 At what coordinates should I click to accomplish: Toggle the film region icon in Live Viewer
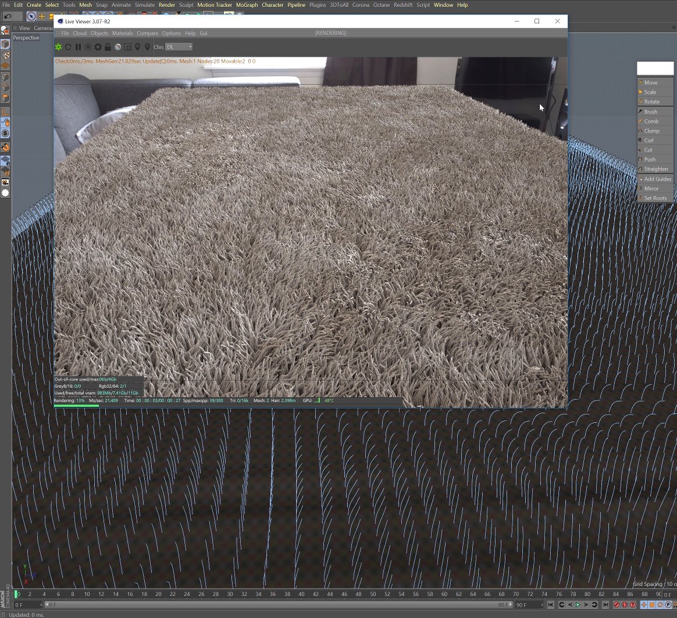point(127,47)
